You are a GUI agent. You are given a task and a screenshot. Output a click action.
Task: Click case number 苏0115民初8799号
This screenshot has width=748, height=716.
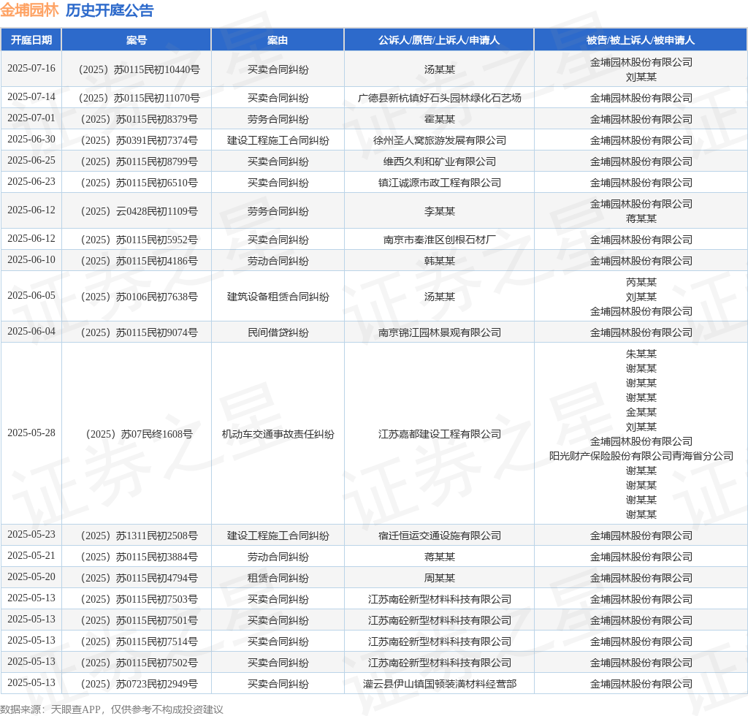140,161
